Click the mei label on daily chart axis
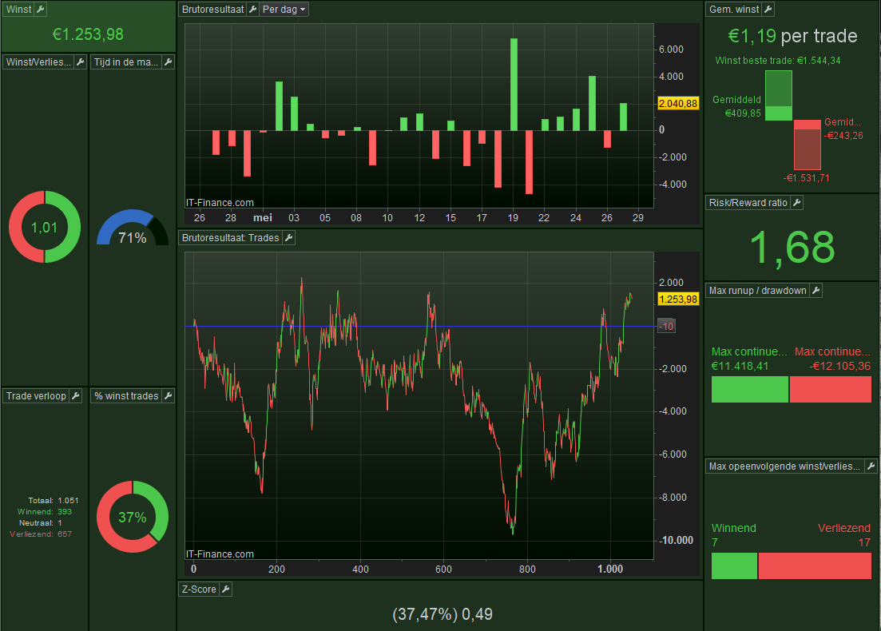Viewport: 881px width, 631px height. [263, 217]
